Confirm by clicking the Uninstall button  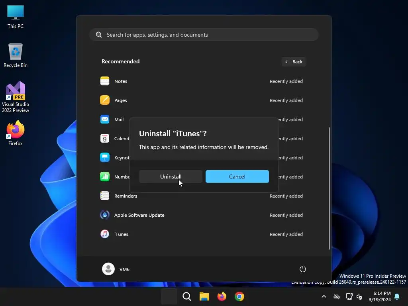click(171, 177)
